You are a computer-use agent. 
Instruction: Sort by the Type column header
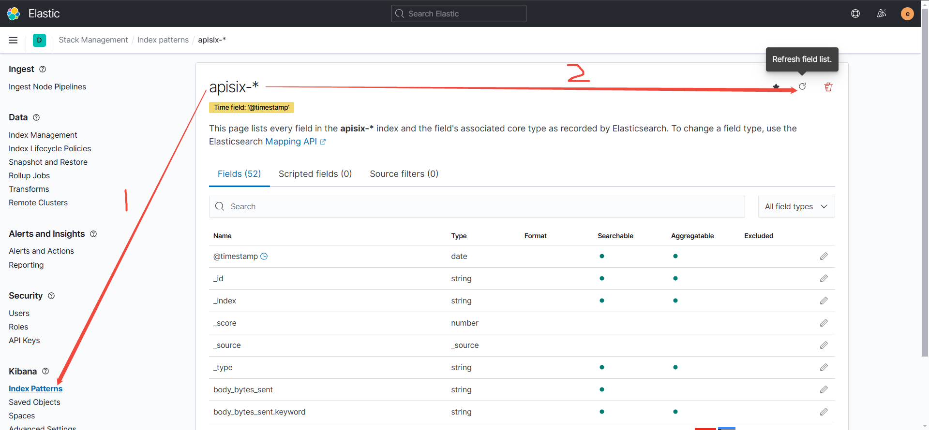[459, 236]
